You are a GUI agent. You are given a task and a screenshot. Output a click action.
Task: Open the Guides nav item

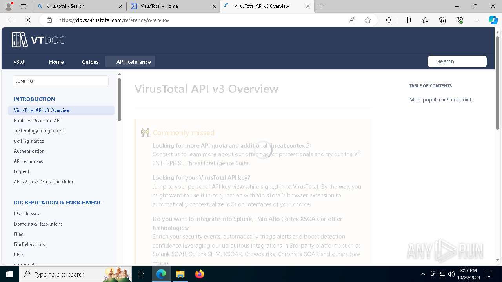[x=90, y=62]
